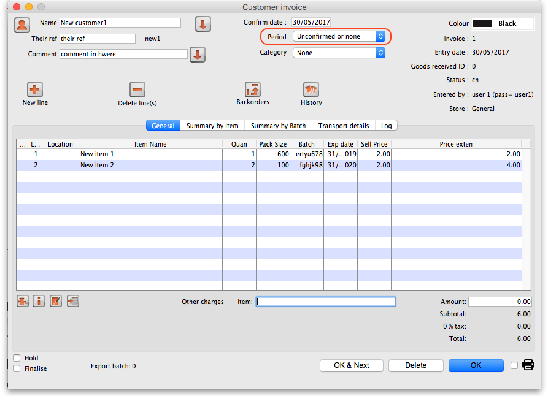Screen dimensions: 548x396
Task: Expand the Category dropdown set to None
Action: (x=339, y=53)
